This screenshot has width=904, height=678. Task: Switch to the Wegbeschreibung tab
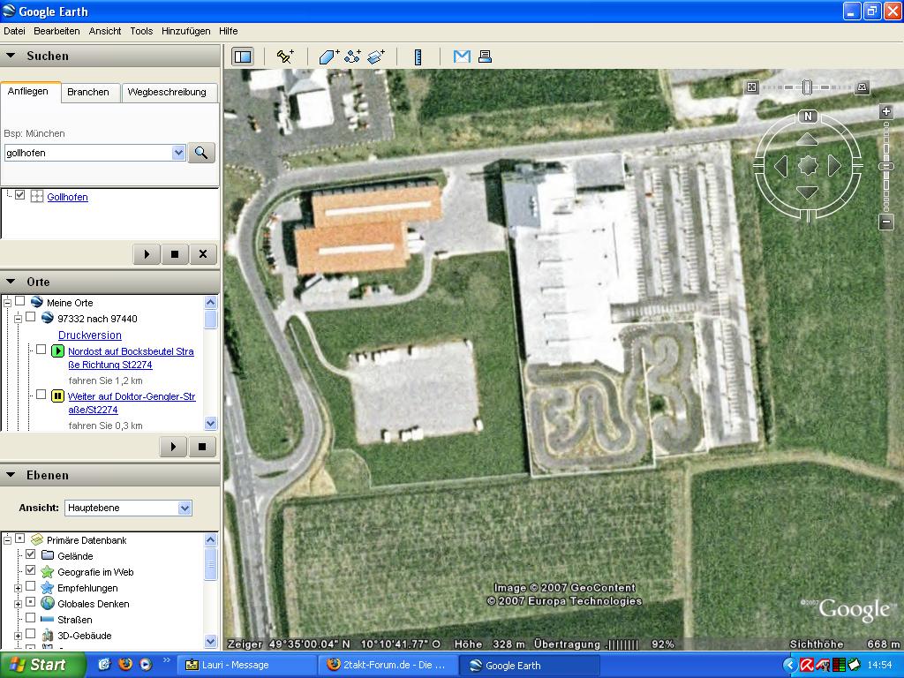pos(167,92)
